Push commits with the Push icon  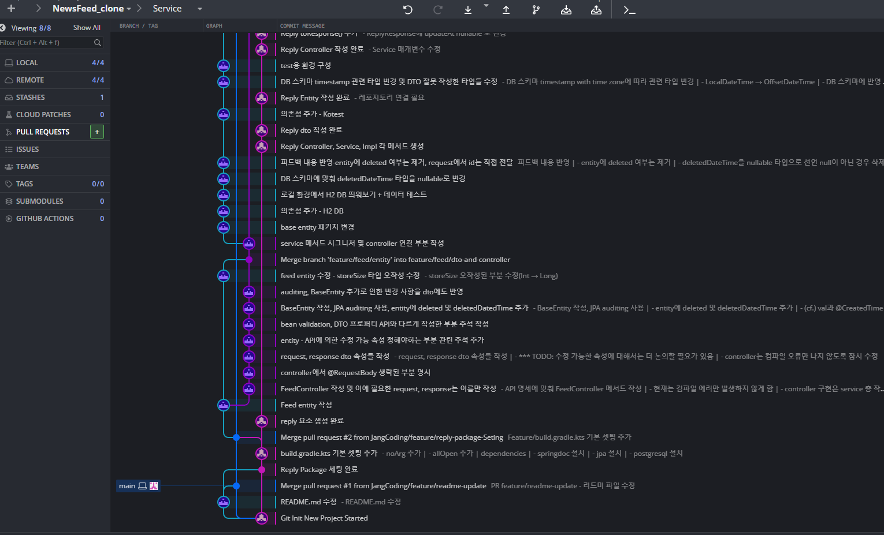pos(506,9)
